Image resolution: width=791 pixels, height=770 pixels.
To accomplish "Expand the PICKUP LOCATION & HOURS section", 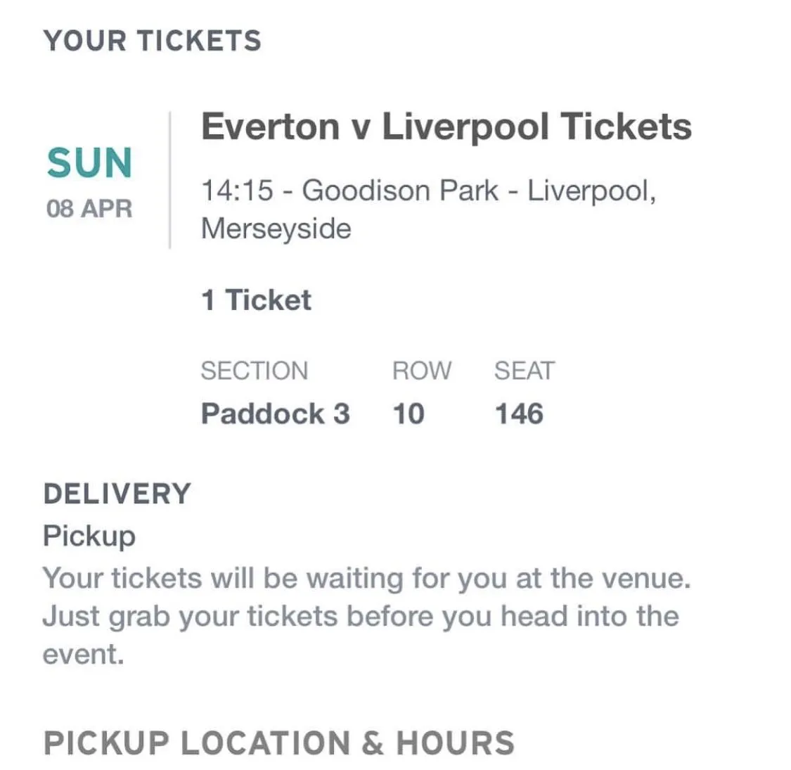I will (279, 743).
